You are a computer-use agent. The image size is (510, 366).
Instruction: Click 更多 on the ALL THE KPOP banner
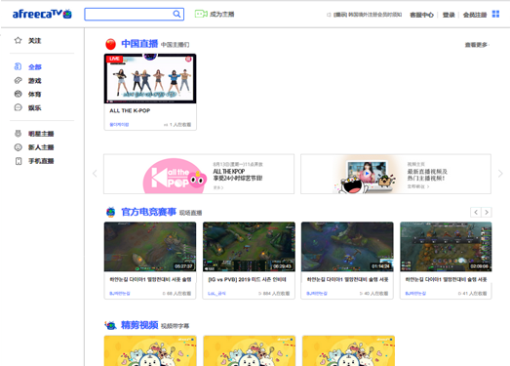[218, 188]
